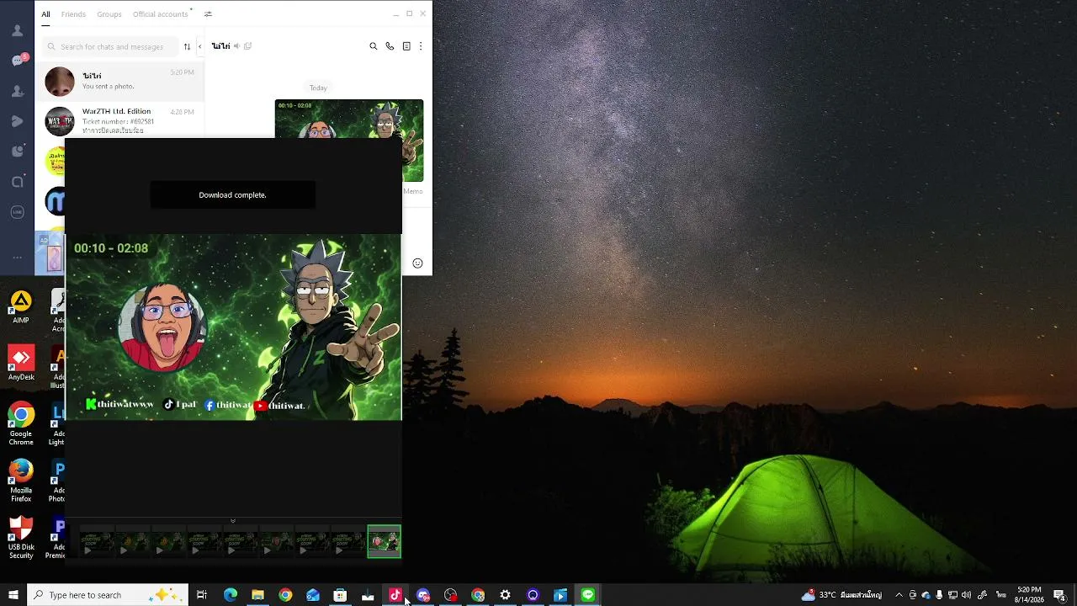Open Google Chrome from the taskbar
This screenshot has width=1077, height=606.
[285, 595]
